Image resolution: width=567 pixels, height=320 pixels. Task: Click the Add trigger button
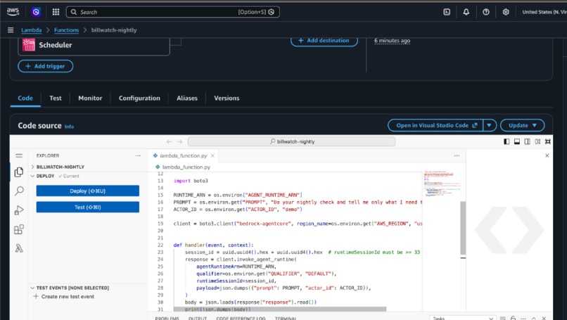(x=46, y=66)
